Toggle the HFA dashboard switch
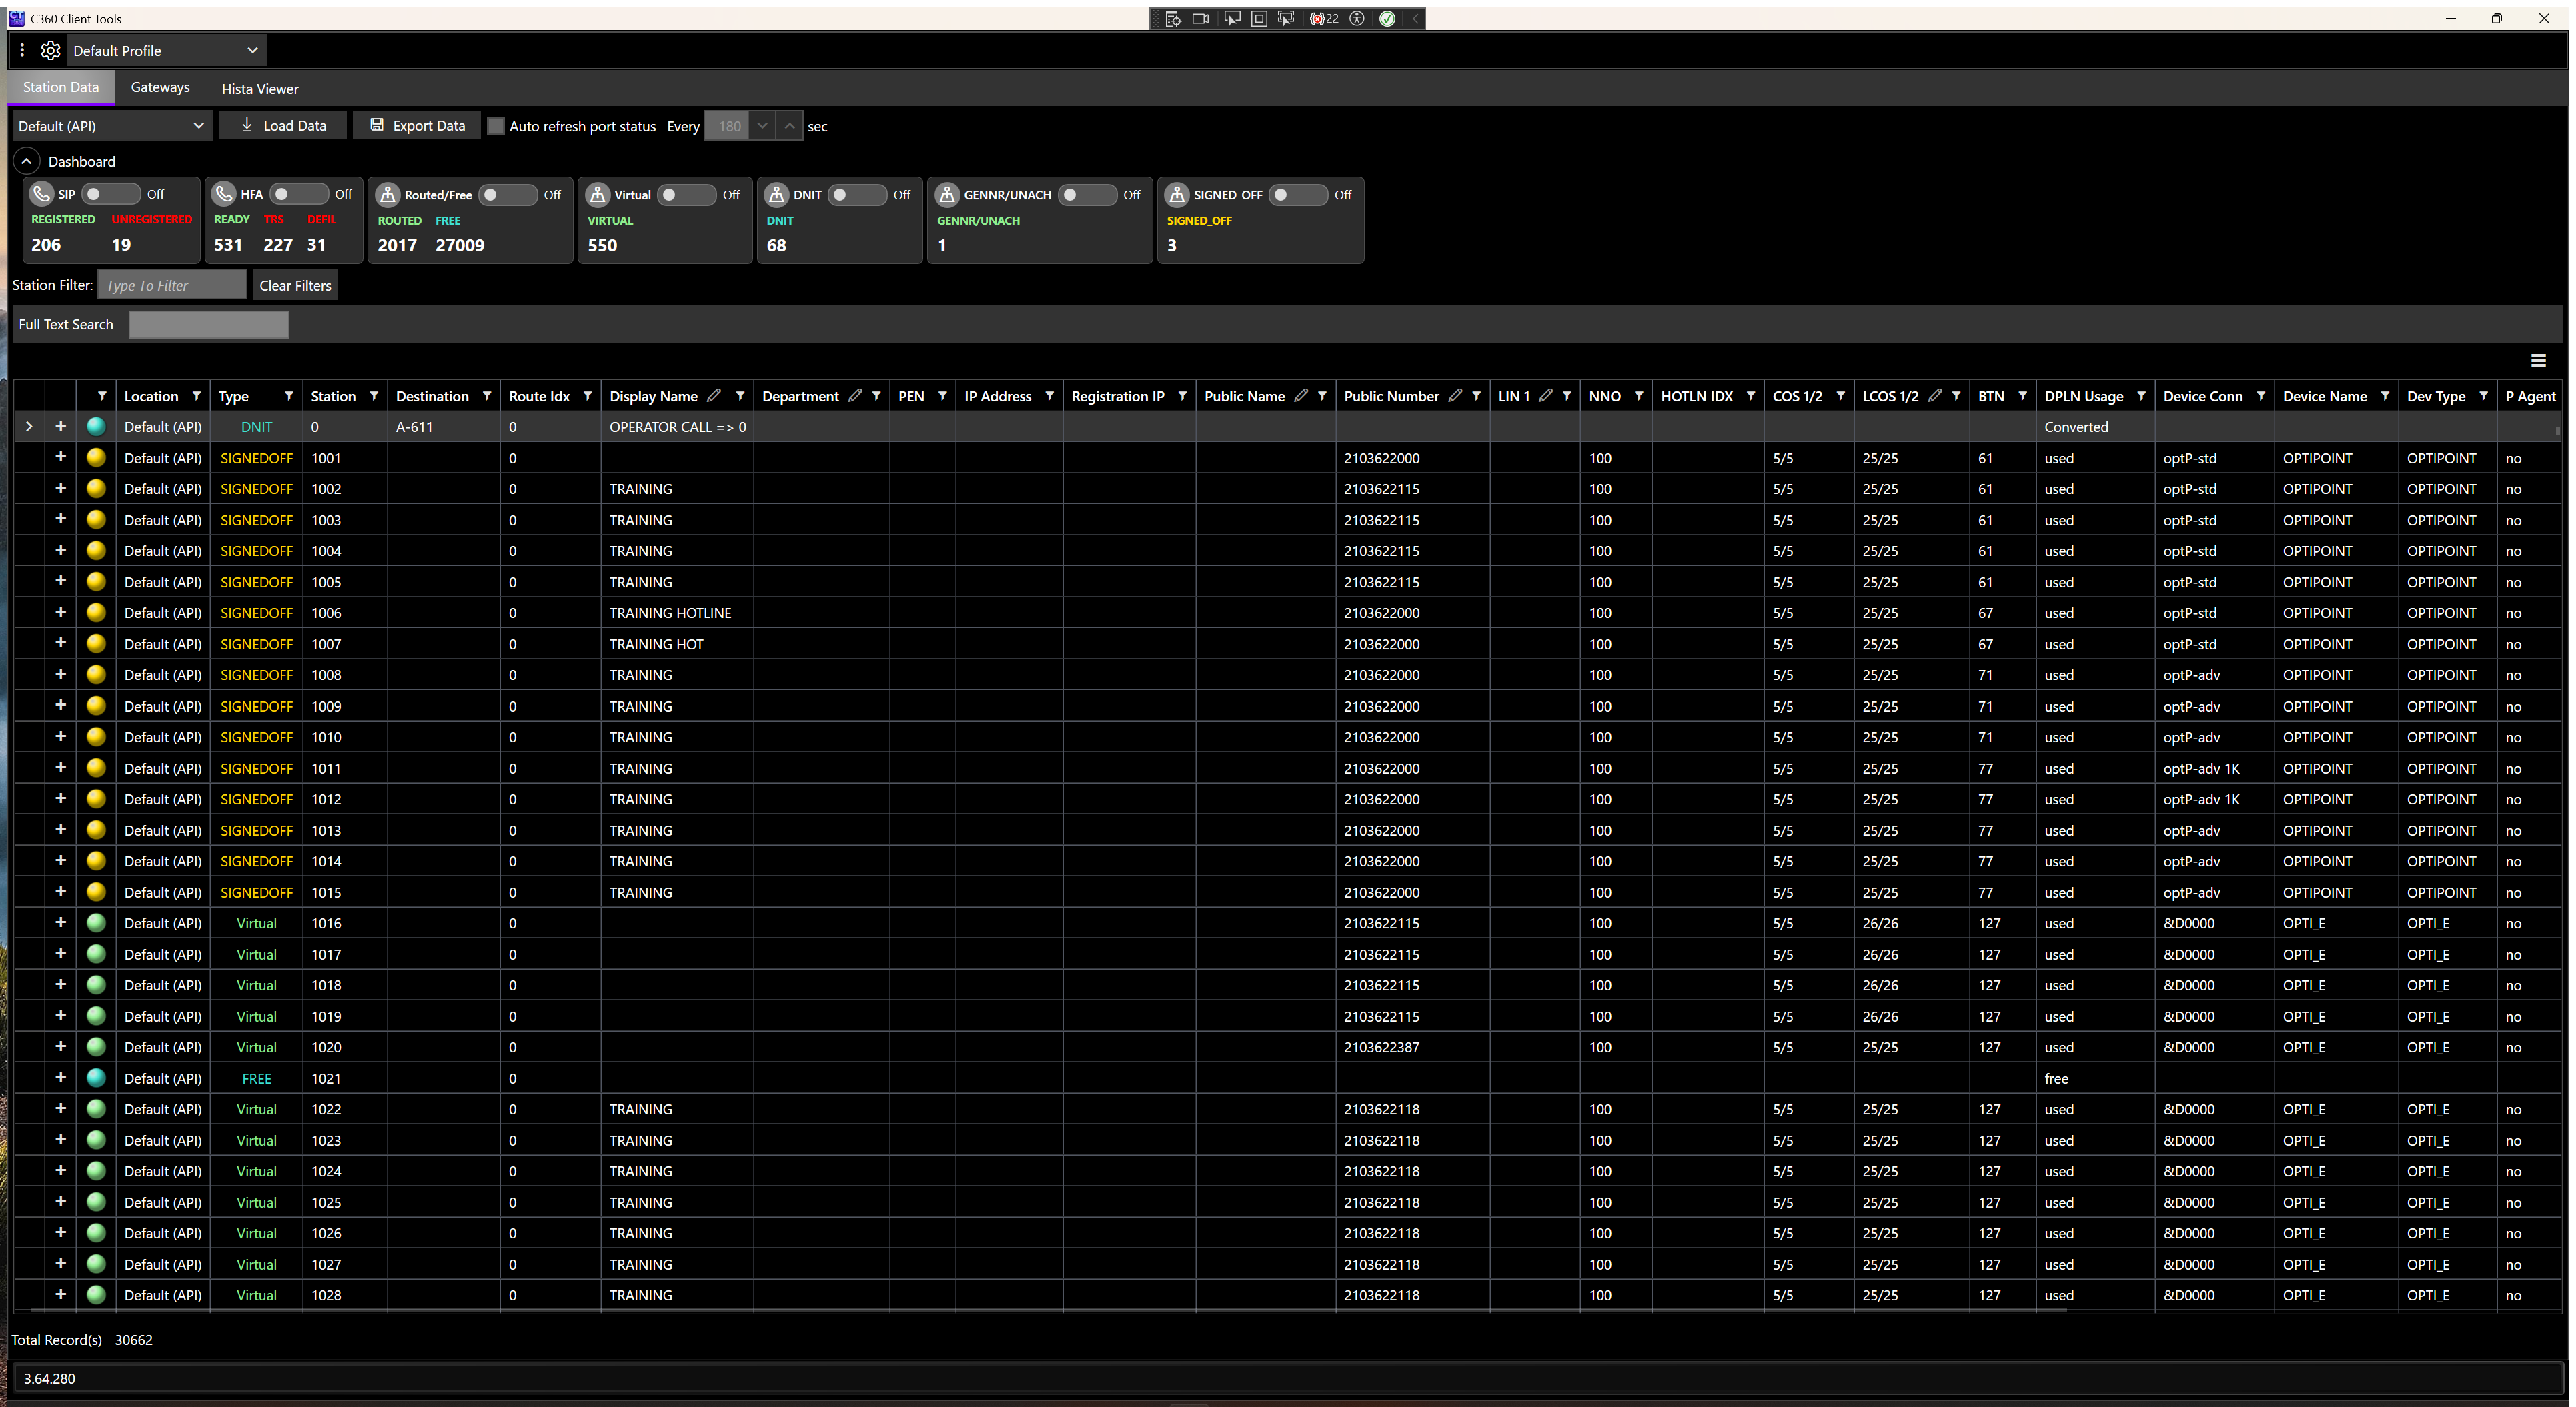The width and height of the screenshot is (2576, 1407). click(x=298, y=194)
